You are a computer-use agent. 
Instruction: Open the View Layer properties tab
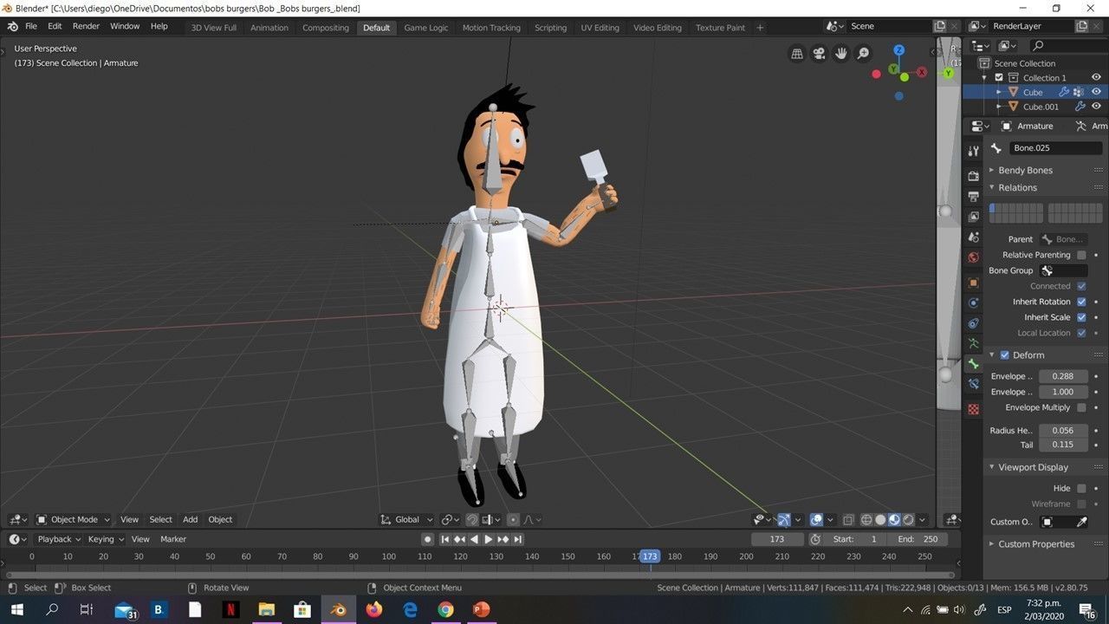973,217
